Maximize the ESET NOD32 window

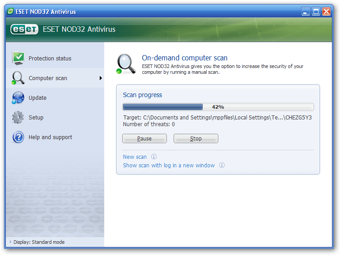click(316, 12)
